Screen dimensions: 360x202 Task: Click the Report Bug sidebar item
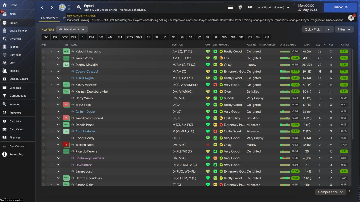[x=18, y=154]
